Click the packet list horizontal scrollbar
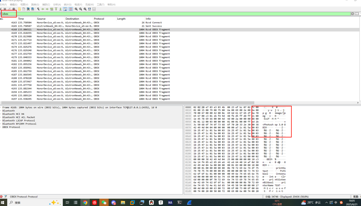Viewport: 361px width, 206px height. pyautogui.click(x=127, y=103)
